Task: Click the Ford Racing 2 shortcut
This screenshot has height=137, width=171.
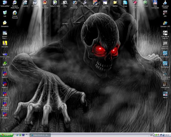Action: [165, 53]
